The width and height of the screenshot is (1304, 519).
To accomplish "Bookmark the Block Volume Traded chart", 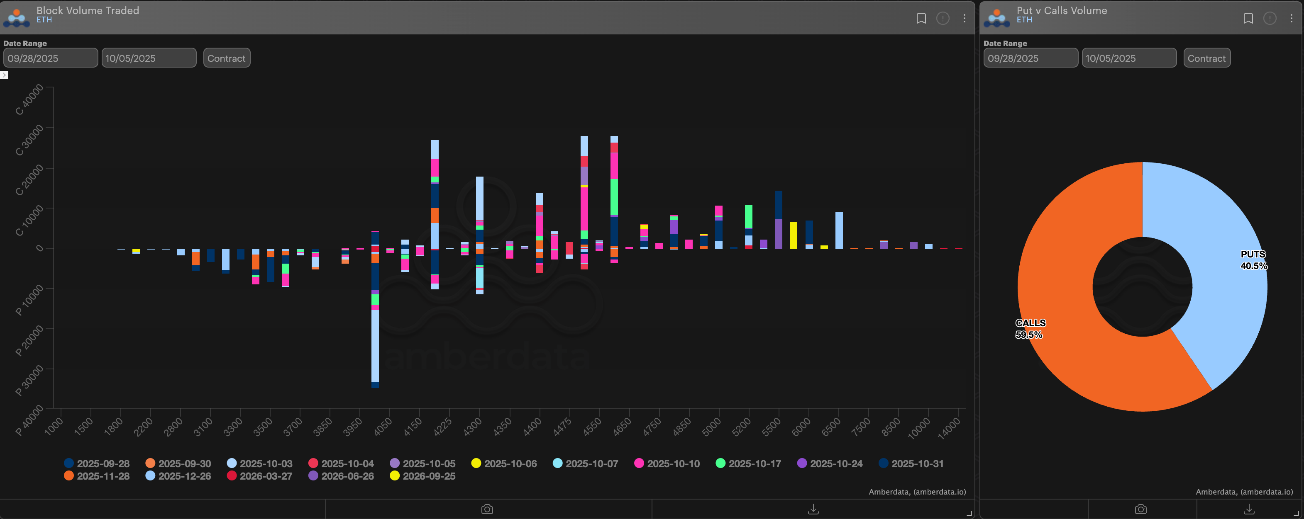I will tap(921, 18).
